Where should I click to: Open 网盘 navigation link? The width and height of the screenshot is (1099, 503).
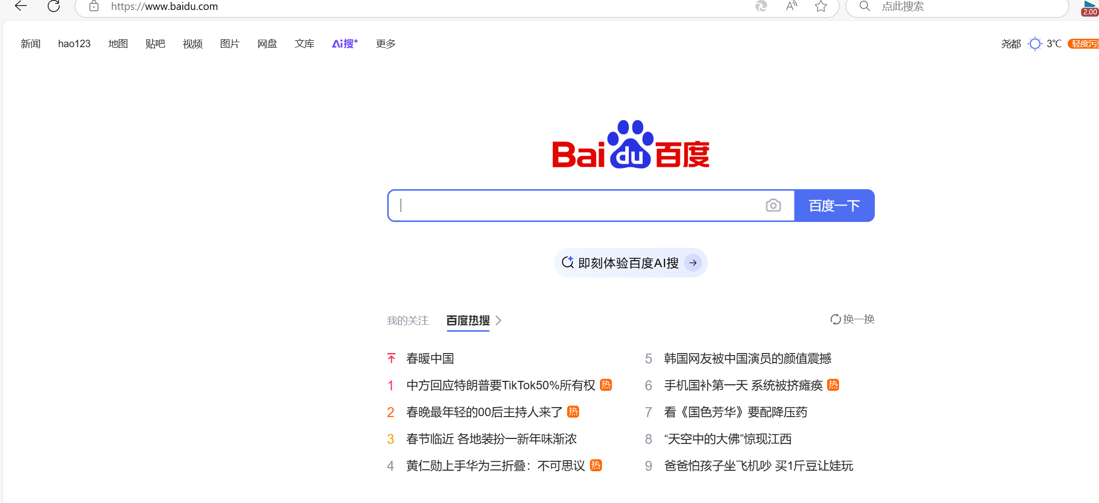click(267, 44)
